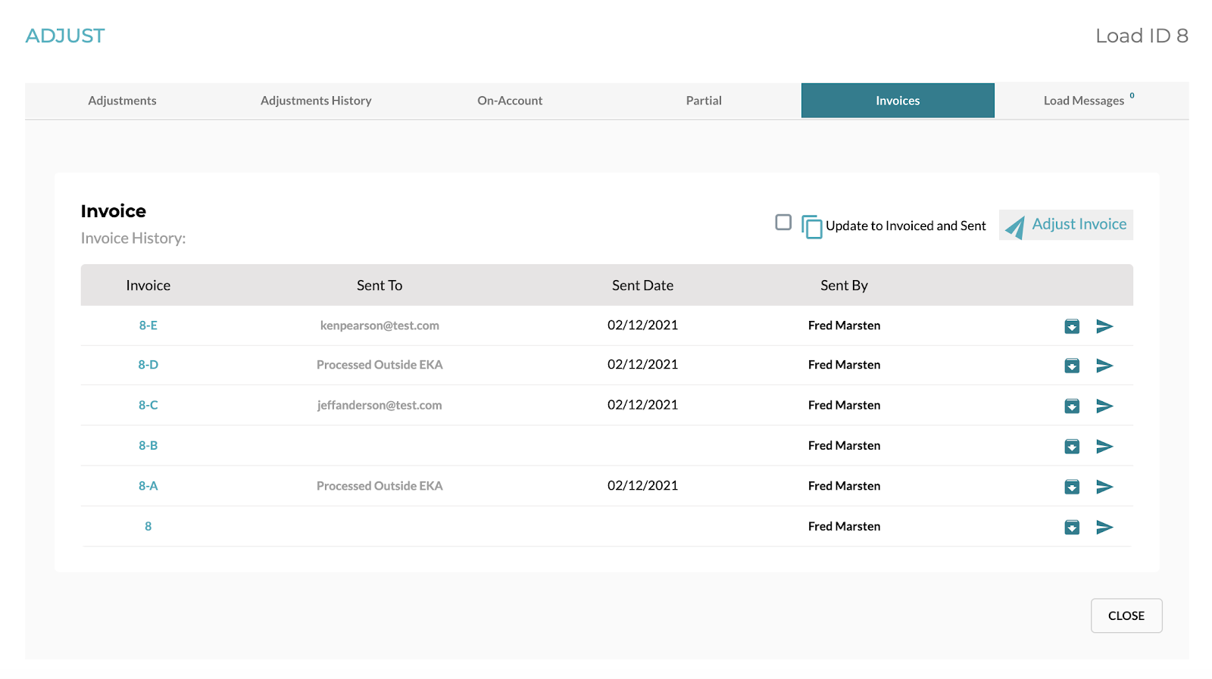Click the download icon for invoice 8-D
The height and width of the screenshot is (679, 1212).
pos(1072,366)
